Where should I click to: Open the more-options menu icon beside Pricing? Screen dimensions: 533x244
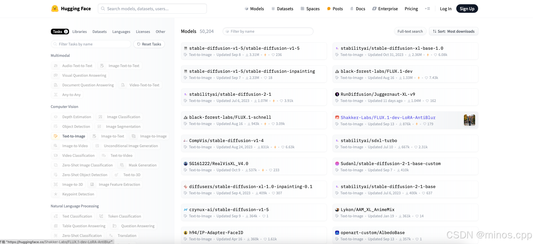427,9
